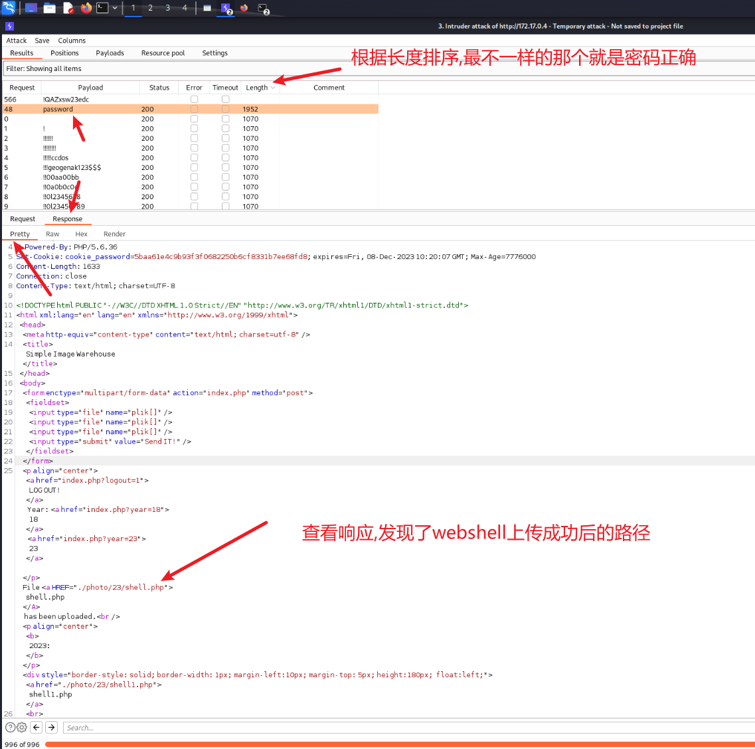Screen dimensions: 755x749
Task: Switch to the Payloads tab
Action: tap(110, 53)
